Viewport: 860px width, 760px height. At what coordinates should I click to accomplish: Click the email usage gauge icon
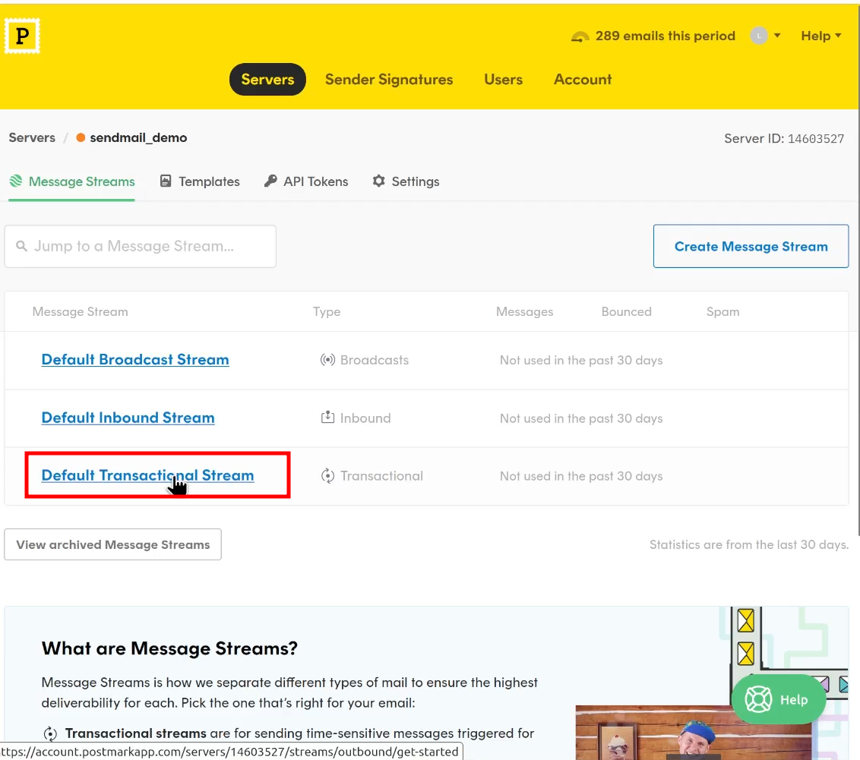pyautogui.click(x=580, y=36)
